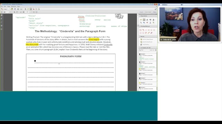Open the Help menu
Image resolution: width=222 pixels, height=124 pixels.
pyautogui.click(x=18, y=7)
